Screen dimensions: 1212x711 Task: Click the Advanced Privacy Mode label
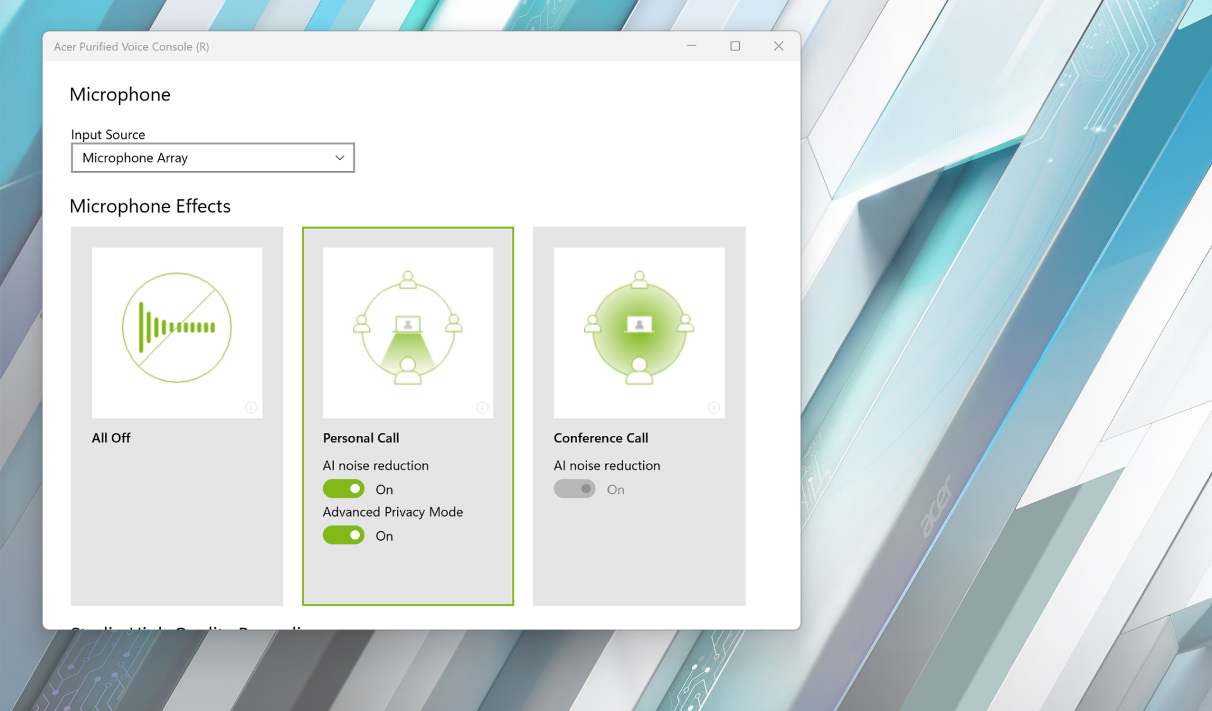[x=393, y=512]
